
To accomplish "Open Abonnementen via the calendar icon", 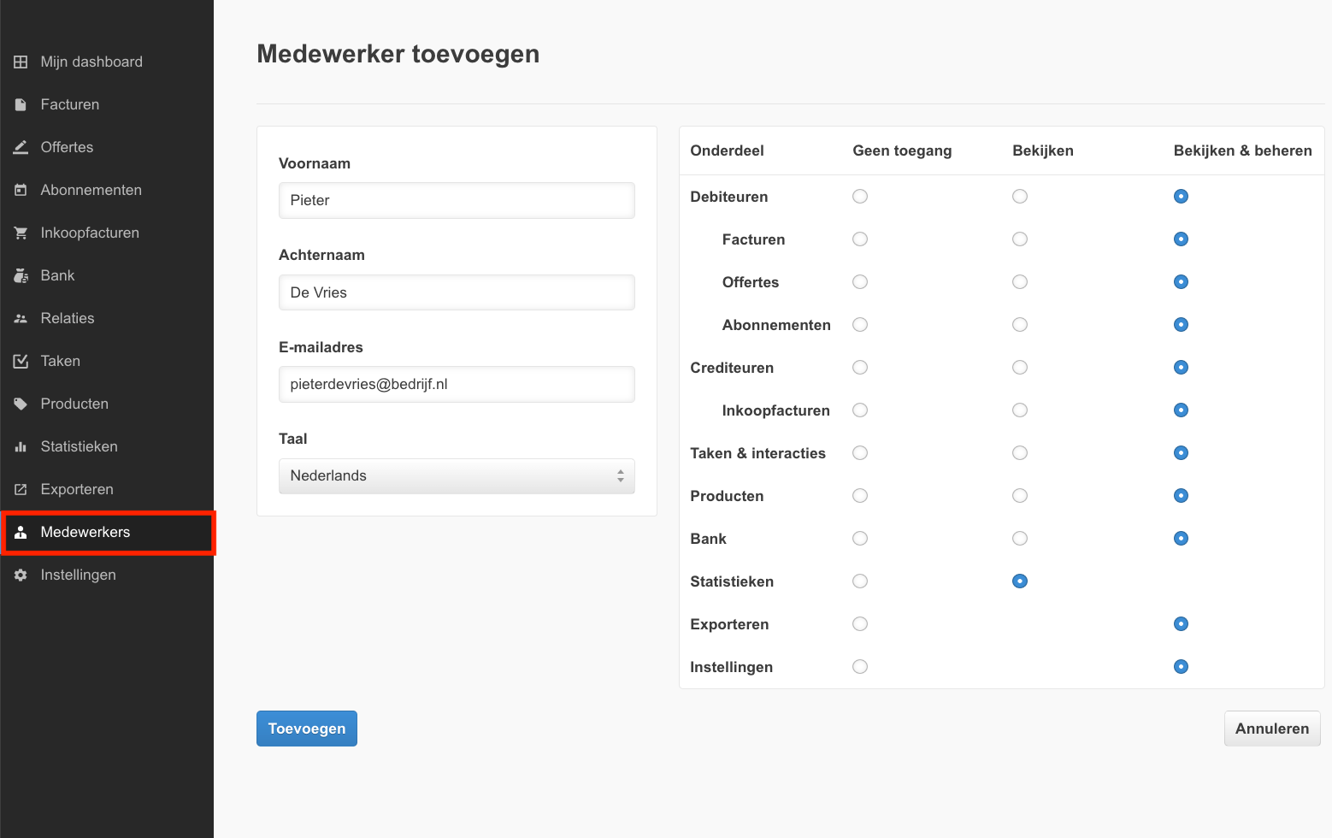I will [21, 189].
